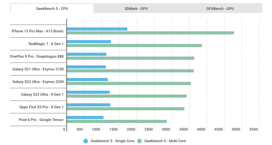Image resolution: width=272 pixels, height=145 pixels.
Task: Select the Galaxy S21 Ultra - Exynos 2100 label
Action: pyautogui.click(x=38, y=69)
